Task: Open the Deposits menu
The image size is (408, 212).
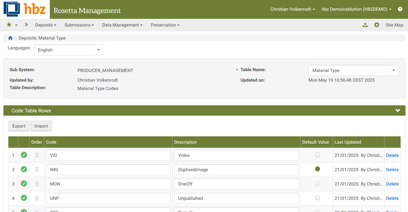Action: tap(45, 25)
